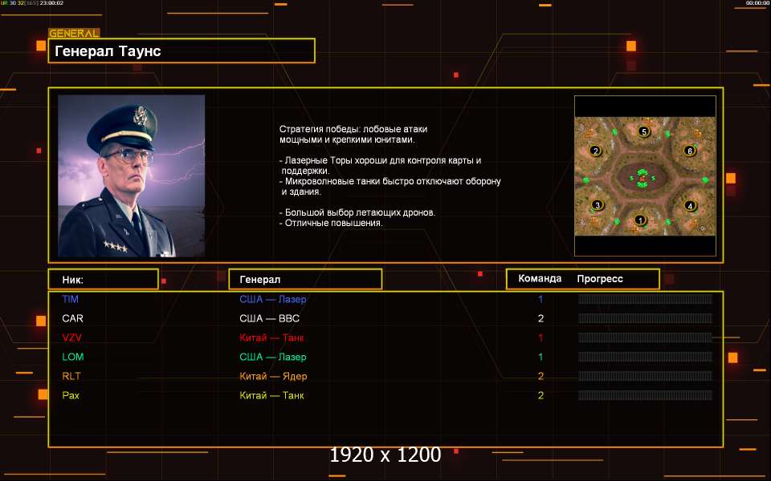Click the 23:00:02 clock at top left
This screenshot has height=481, width=771.
coord(51,3)
